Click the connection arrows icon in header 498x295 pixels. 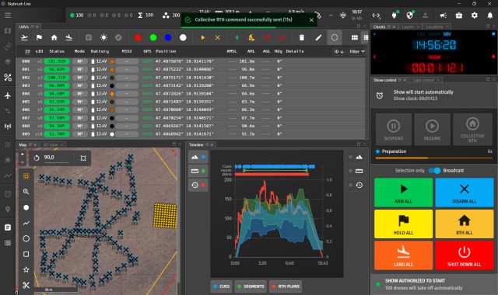click(376, 16)
